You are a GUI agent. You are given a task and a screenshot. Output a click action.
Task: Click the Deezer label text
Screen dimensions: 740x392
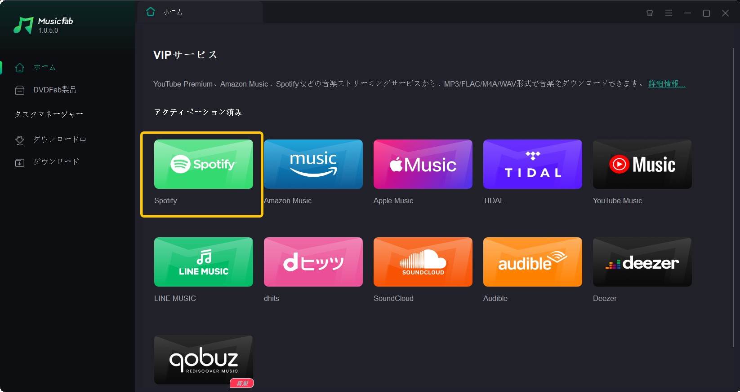tap(605, 298)
